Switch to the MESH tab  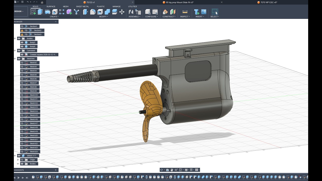(x=66, y=7)
